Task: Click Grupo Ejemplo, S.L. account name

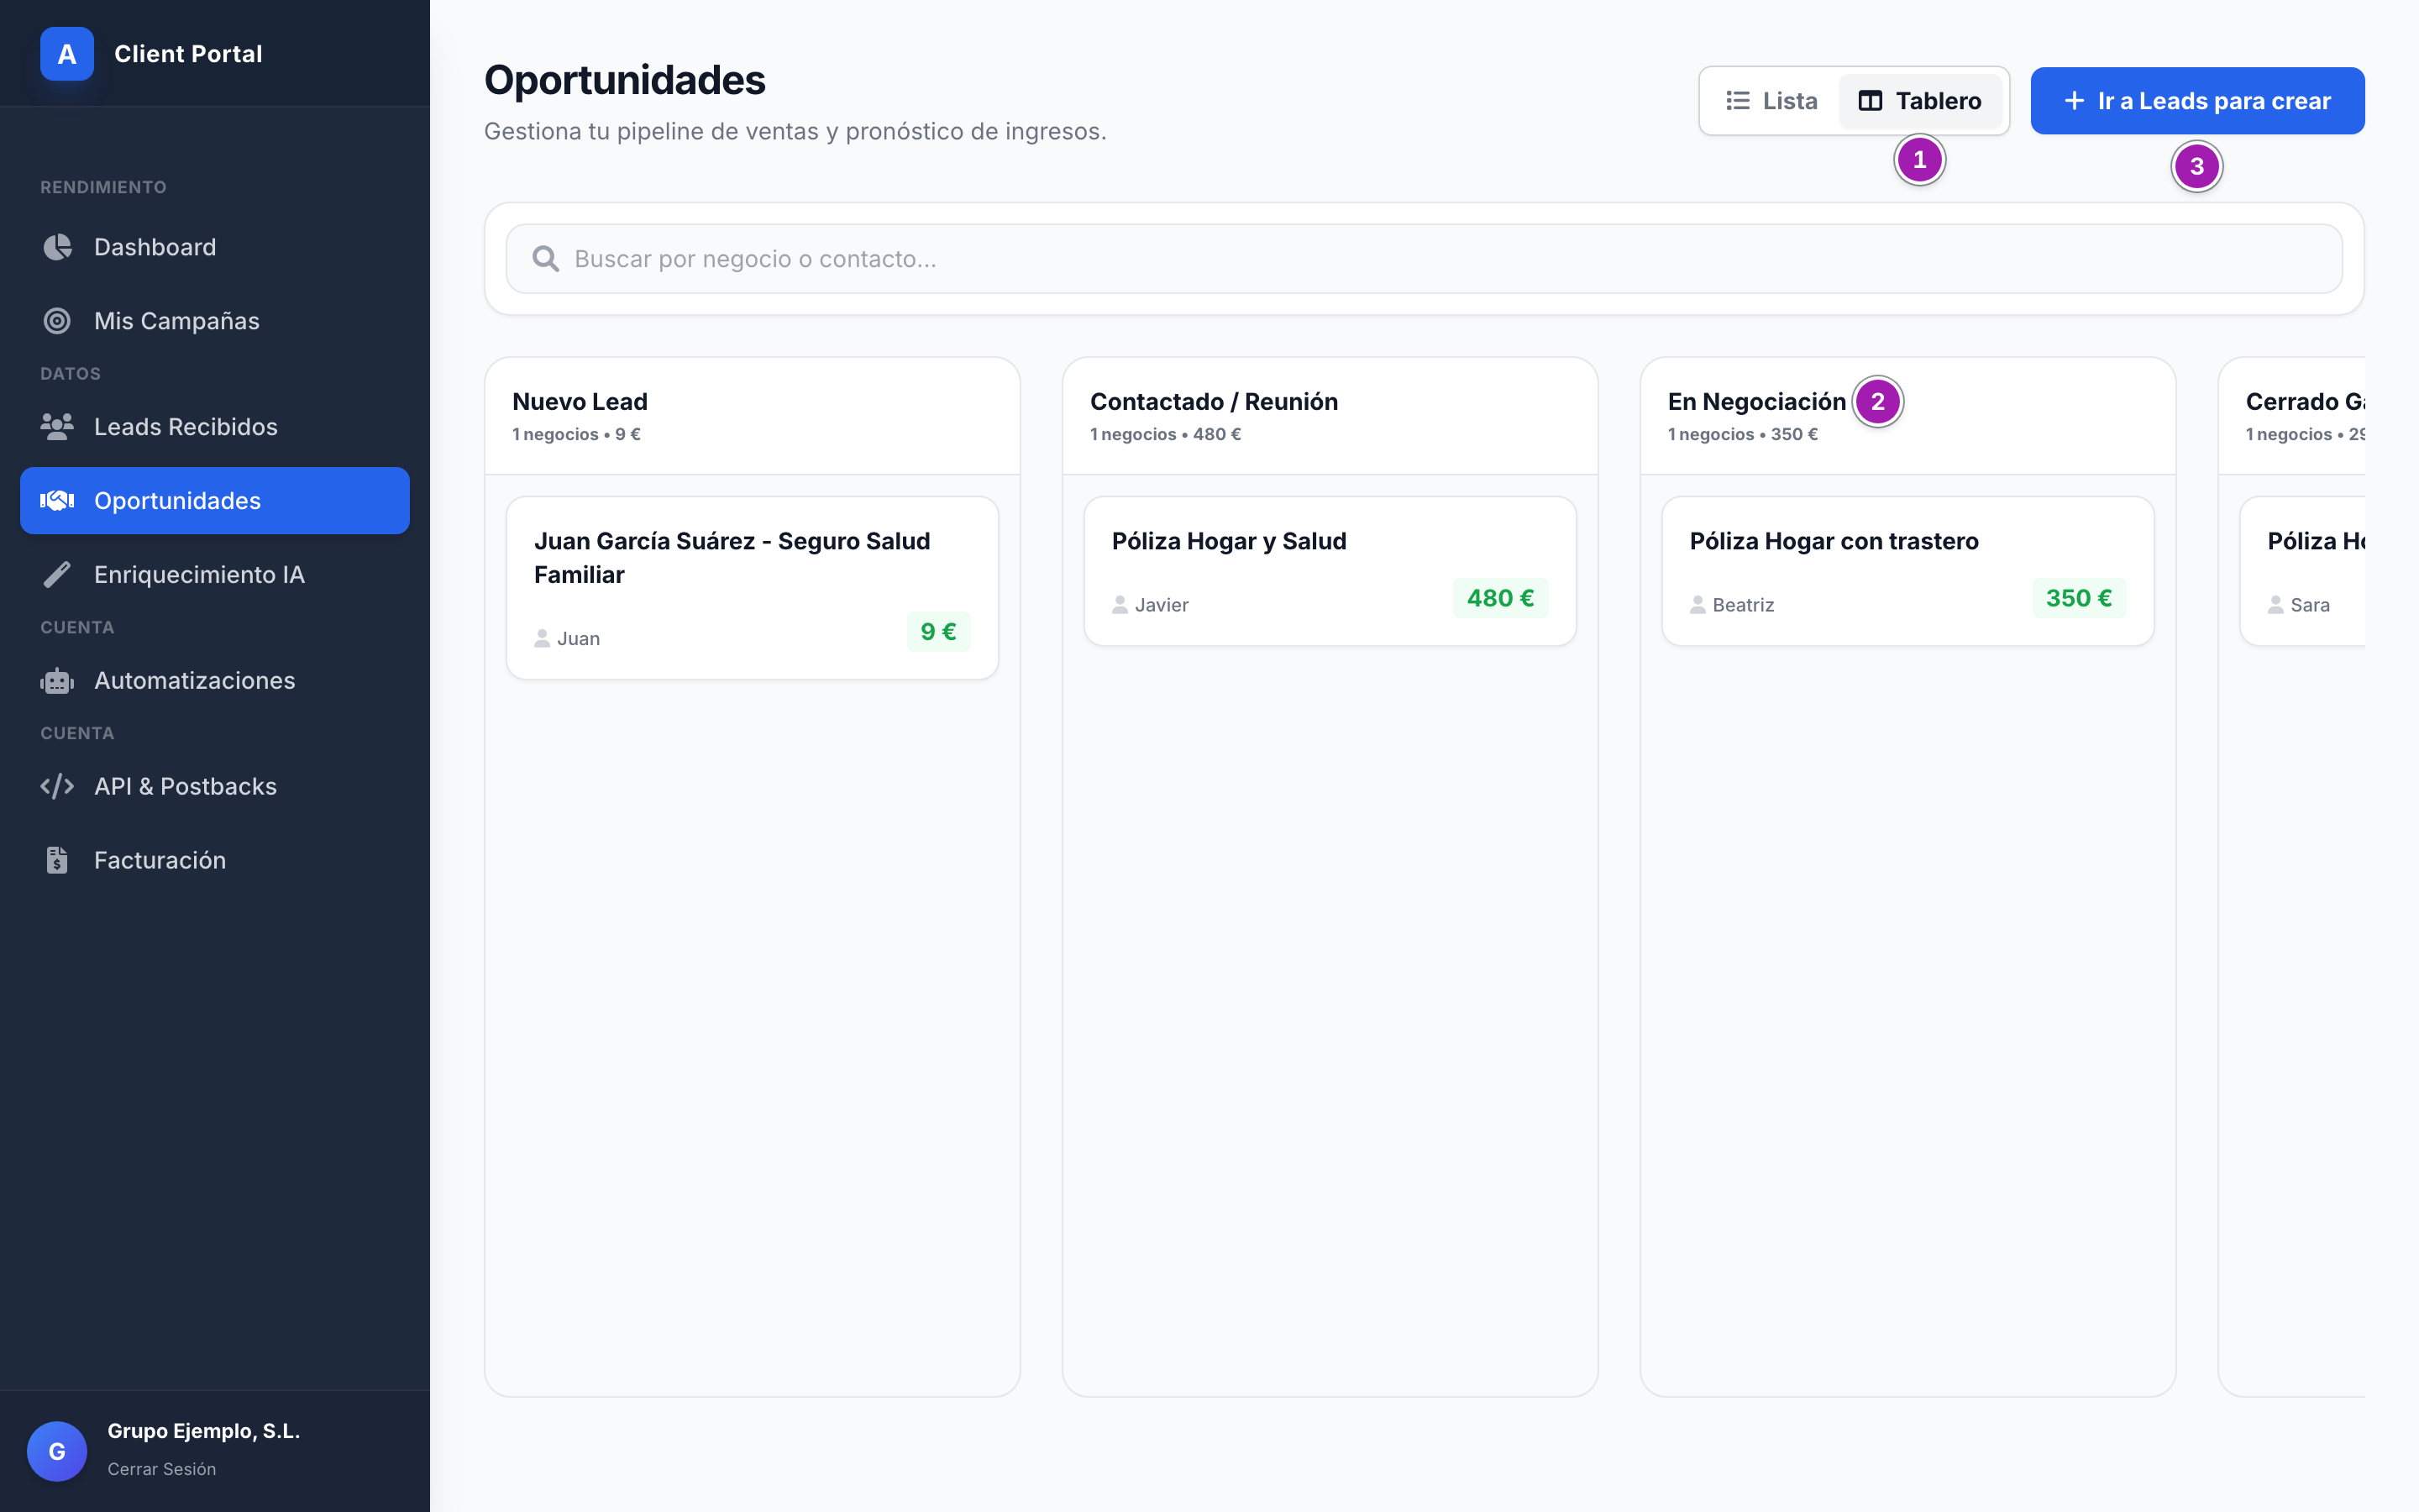Action: (x=204, y=1431)
